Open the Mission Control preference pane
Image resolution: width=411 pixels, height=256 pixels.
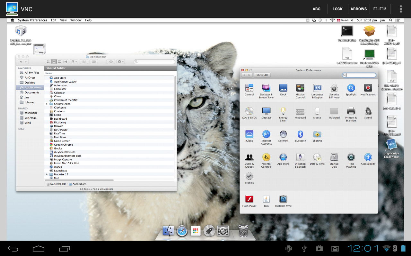(300, 88)
